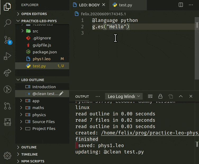Image resolution: width=199 pixels, height=164 pixels.
Task: Collapse the LEO OUTLINE section
Action: point(18,80)
